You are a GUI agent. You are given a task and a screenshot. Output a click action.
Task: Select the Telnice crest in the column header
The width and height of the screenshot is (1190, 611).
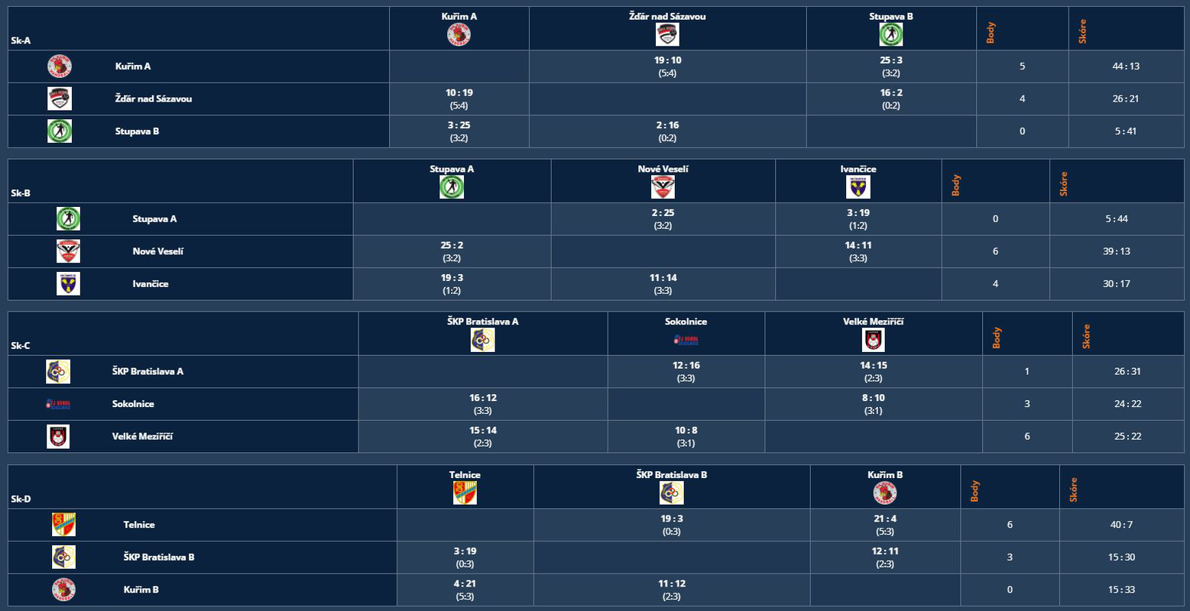465,493
